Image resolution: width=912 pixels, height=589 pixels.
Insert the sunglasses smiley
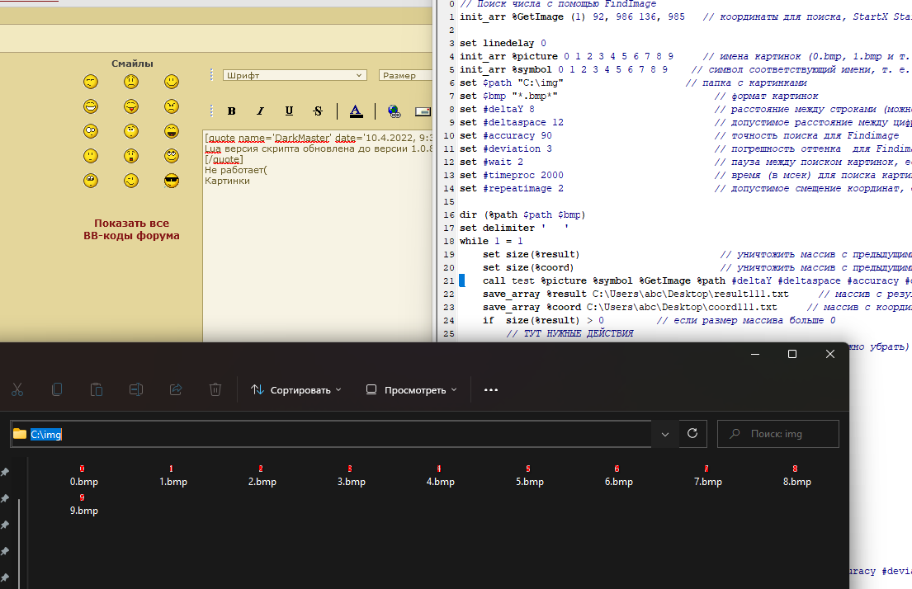tap(171, 181)
